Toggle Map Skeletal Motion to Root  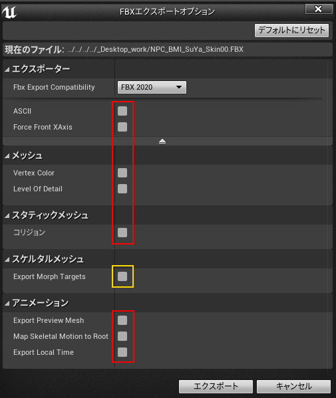122,336
